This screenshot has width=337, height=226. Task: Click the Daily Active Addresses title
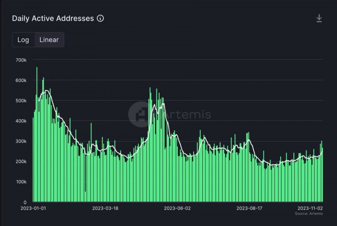click(53, 18)
